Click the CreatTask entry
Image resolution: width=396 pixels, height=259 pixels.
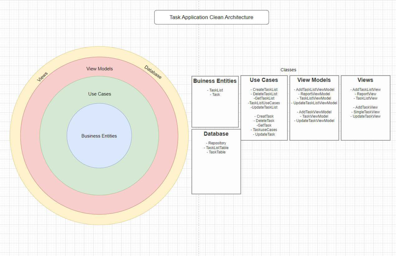(264, 116)
